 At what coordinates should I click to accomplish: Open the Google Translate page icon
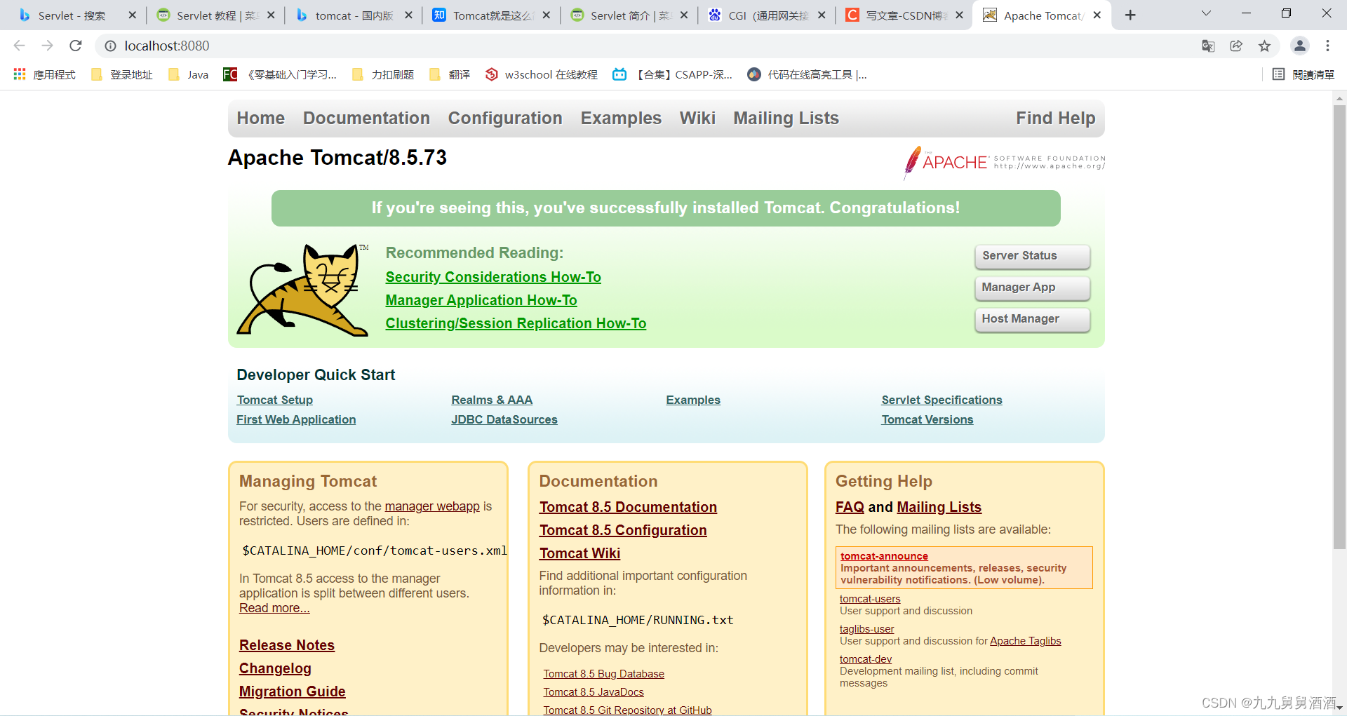click(x=1208, y=46)
